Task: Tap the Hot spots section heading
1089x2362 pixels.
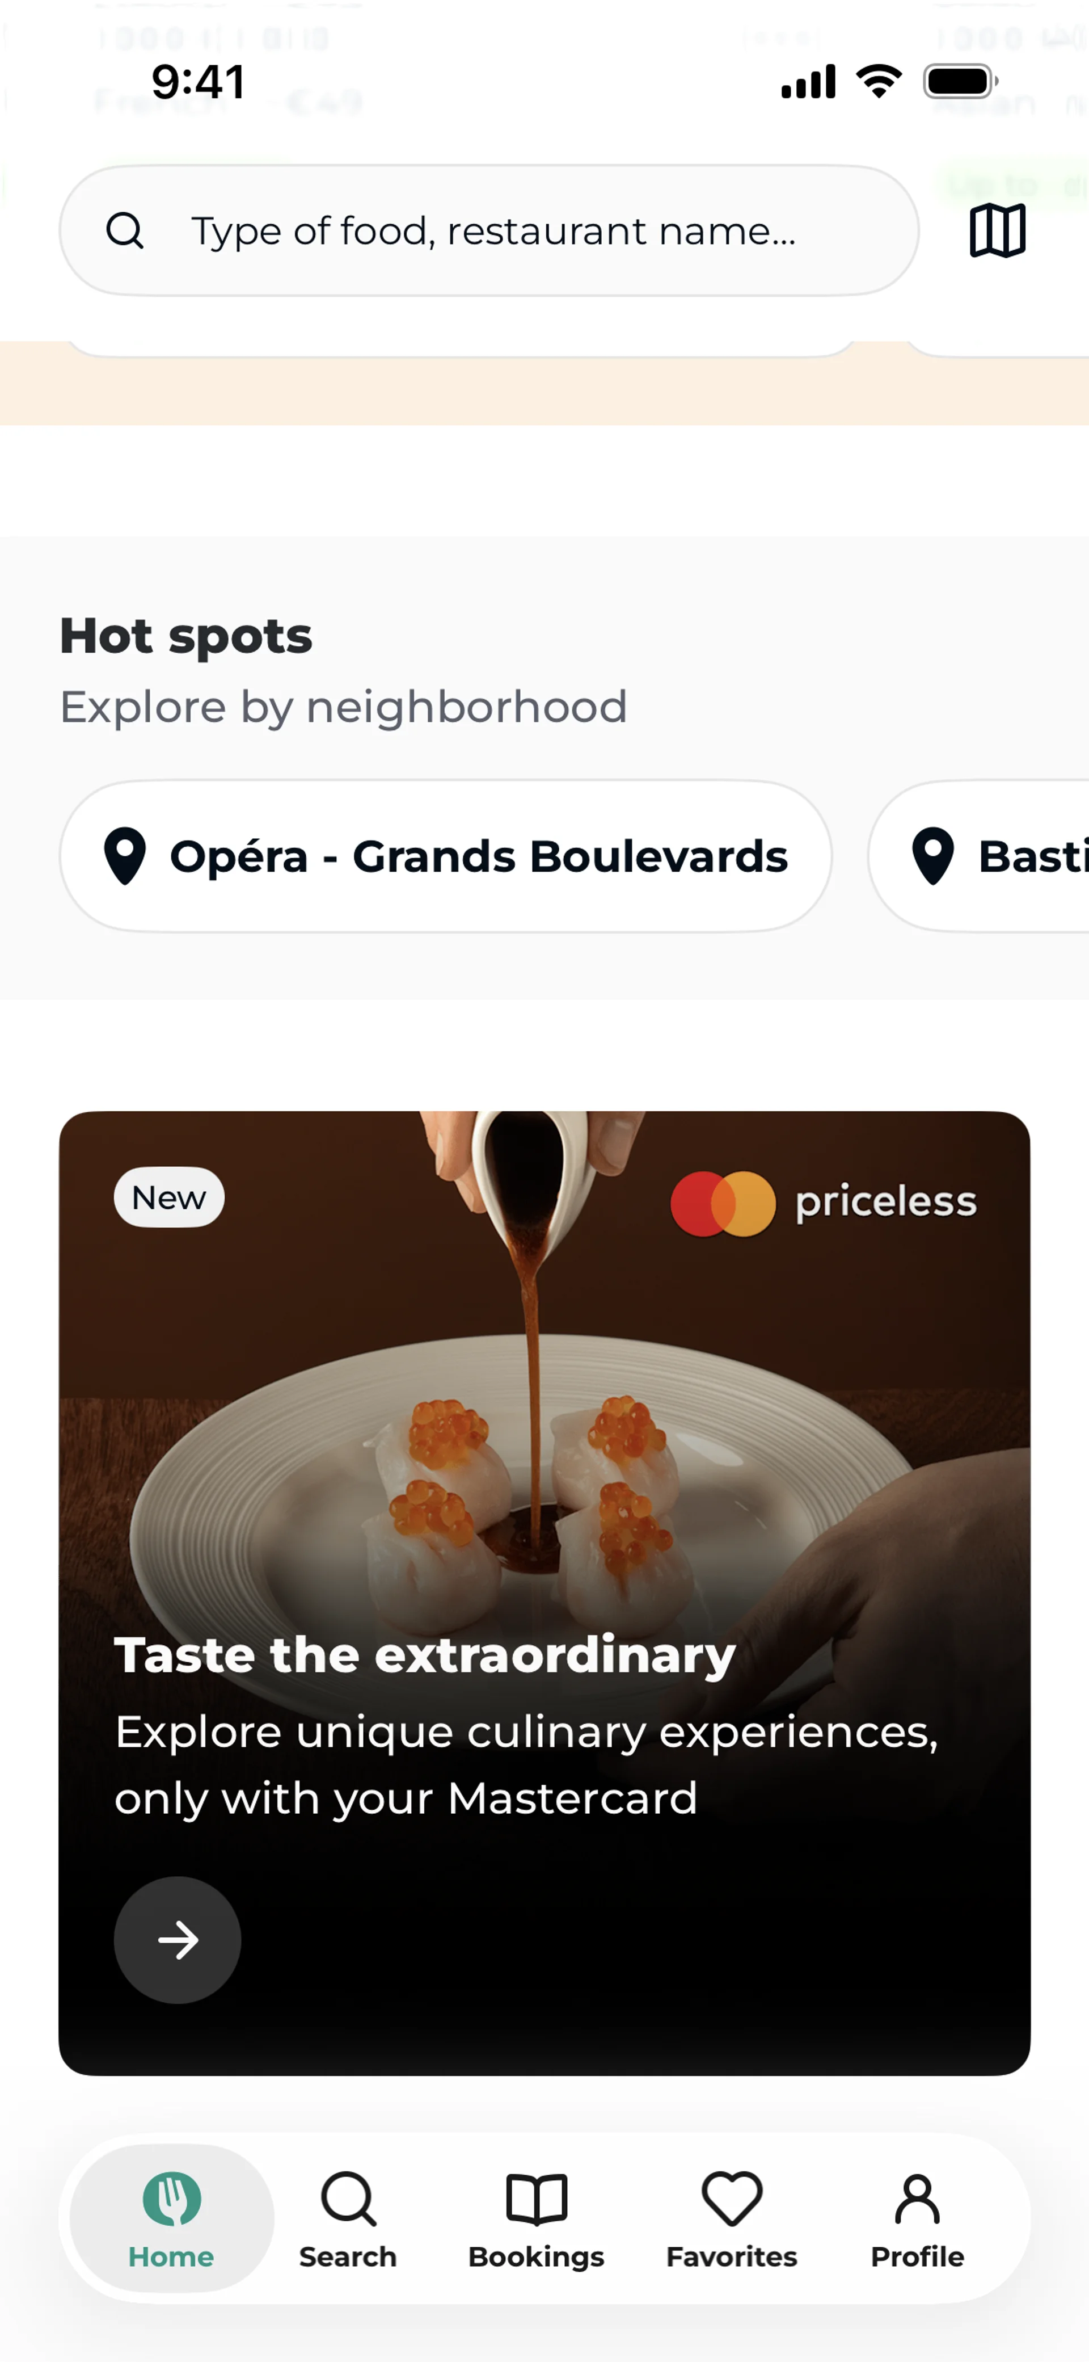Action: click(186, 636)
